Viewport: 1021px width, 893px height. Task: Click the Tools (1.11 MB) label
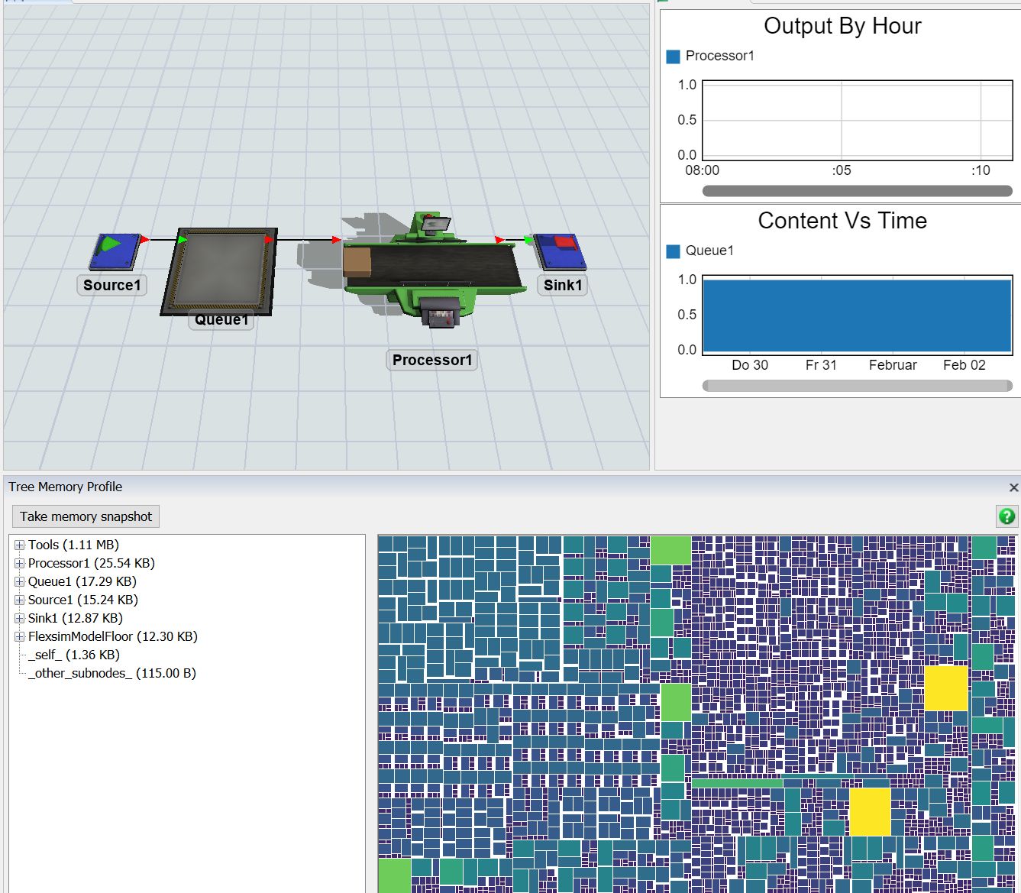[x=73, y=545]
